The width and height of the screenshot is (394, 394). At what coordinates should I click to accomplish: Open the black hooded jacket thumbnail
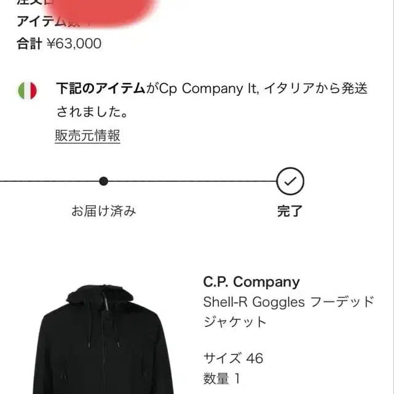click(x=103, y=339)
